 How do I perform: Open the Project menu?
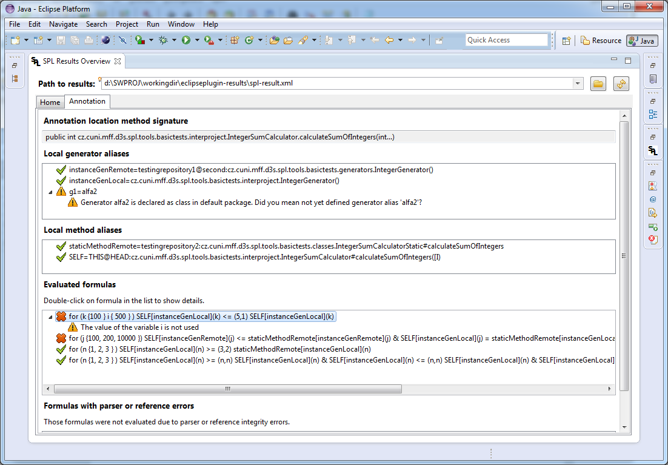coord(127,24)
